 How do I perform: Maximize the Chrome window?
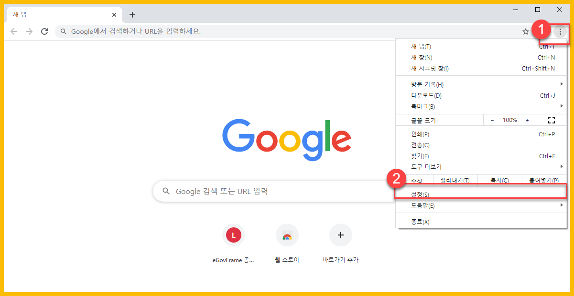[538, 10]
